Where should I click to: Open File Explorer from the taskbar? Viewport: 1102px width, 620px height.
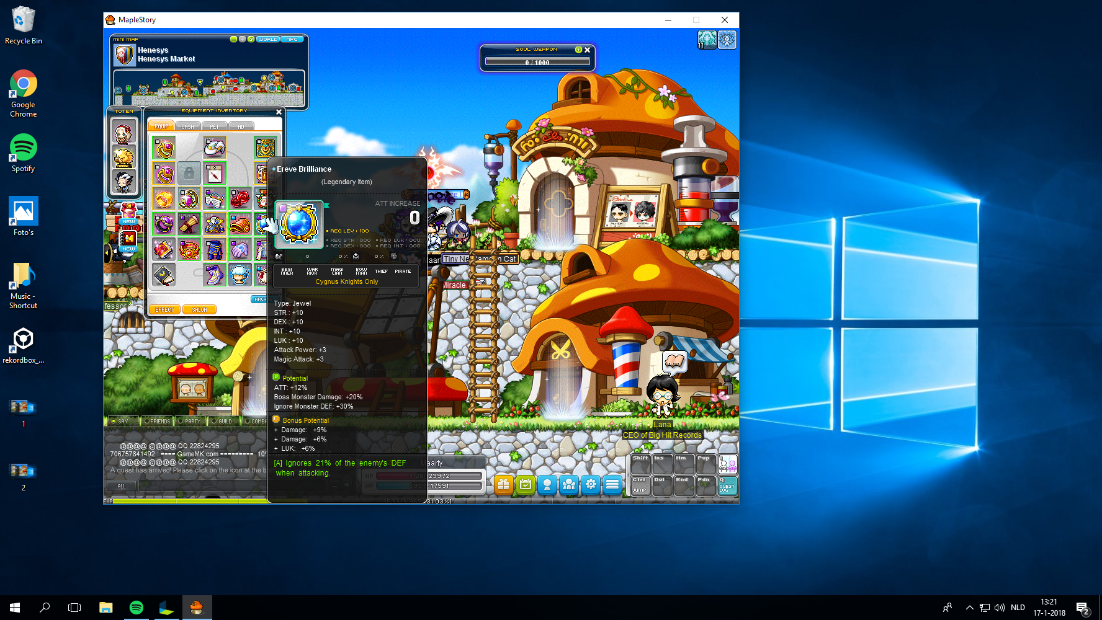(x=106, y=608)
